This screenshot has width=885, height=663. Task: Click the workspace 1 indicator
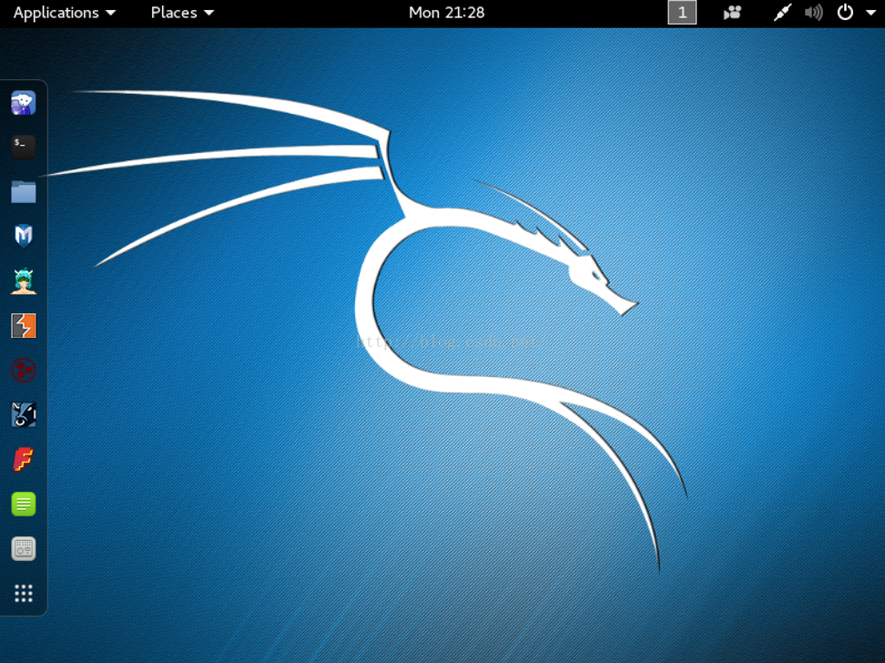682,13
